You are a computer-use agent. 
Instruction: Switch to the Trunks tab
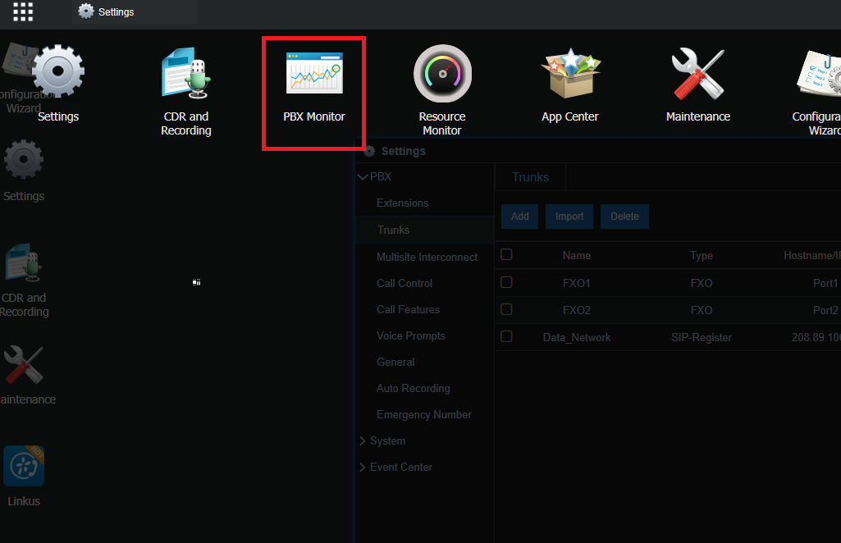(x=530, y=177)
